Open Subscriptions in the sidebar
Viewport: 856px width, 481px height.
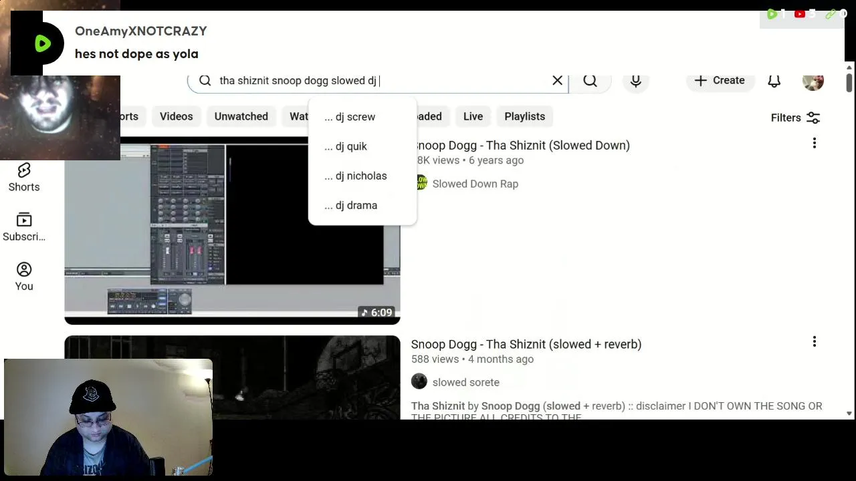tap(24, 227)
